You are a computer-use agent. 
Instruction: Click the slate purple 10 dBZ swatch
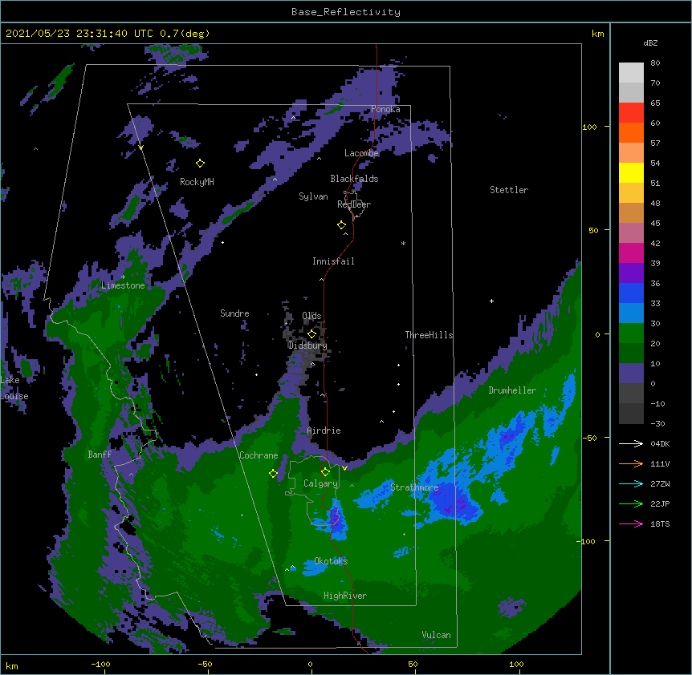coord(631,374)
